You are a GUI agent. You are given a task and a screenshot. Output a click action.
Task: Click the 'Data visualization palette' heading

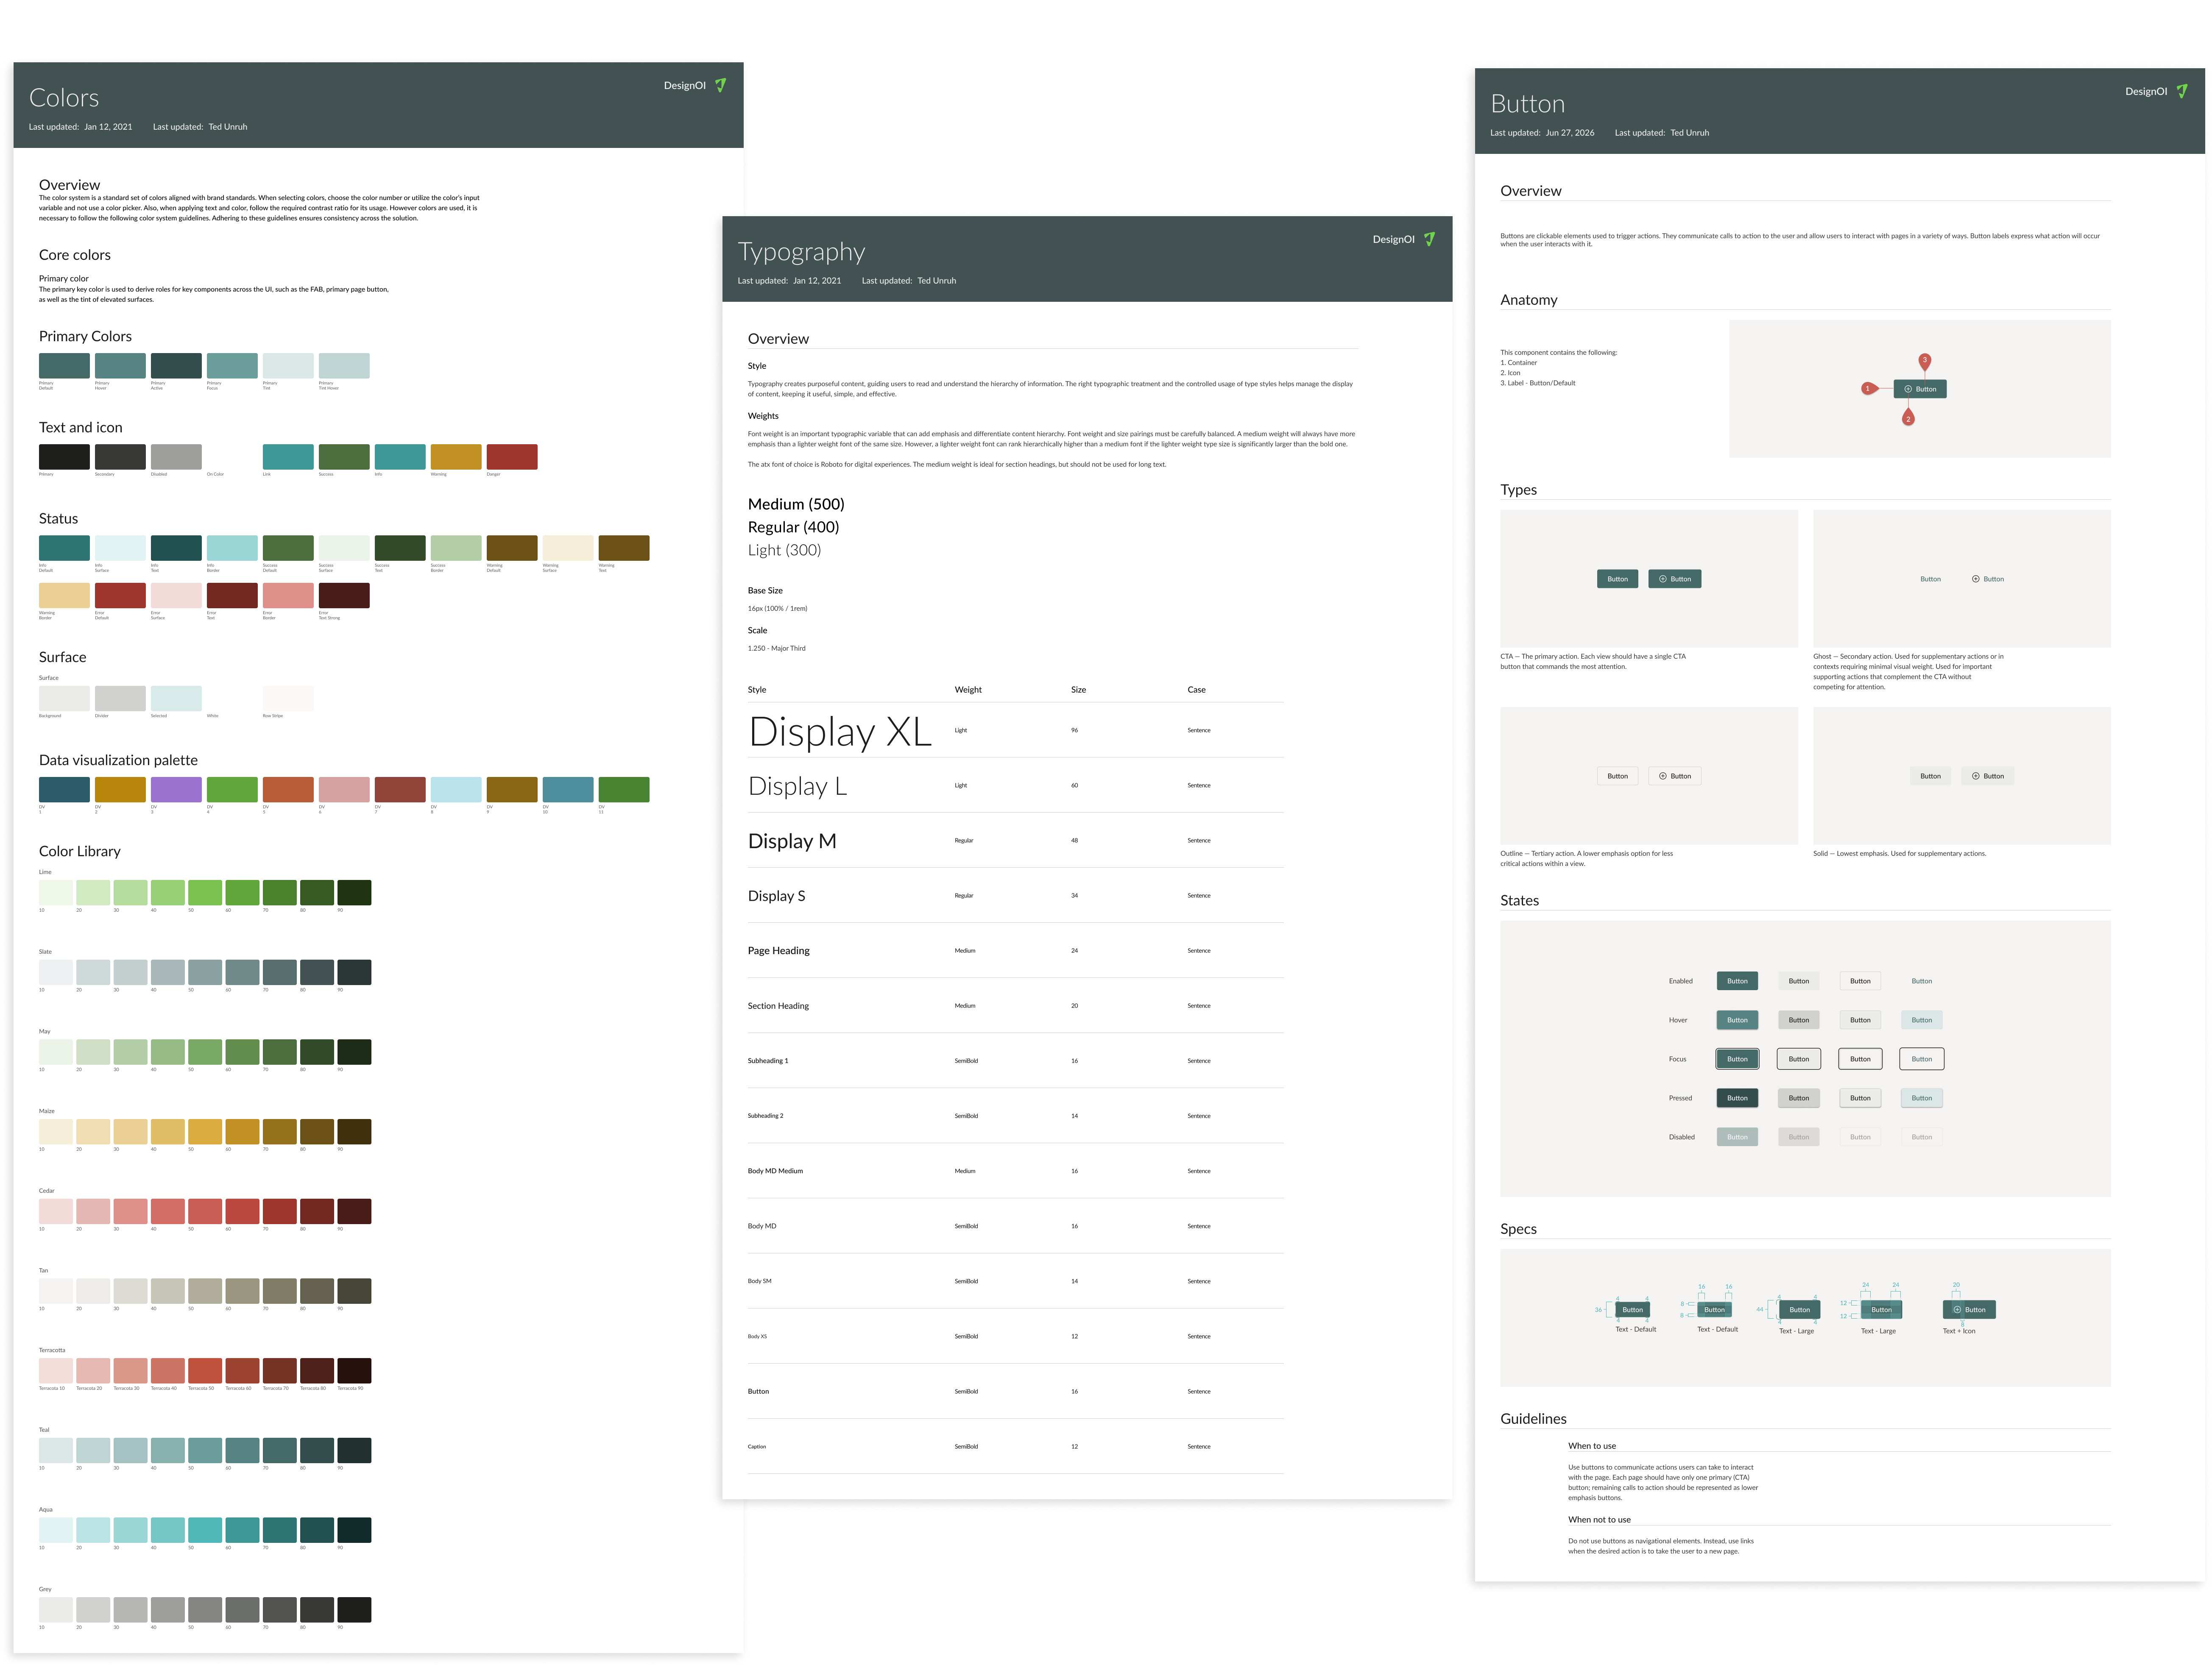[118, 760]
